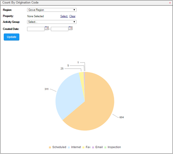The image size is (173, 154).
Task: Toggle the Internet legend item
Action: [74, 147]
